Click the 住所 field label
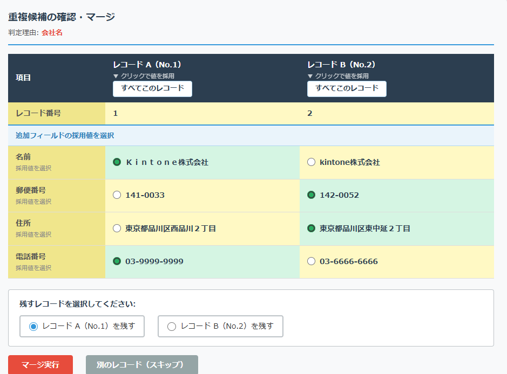 click(23, 223)
